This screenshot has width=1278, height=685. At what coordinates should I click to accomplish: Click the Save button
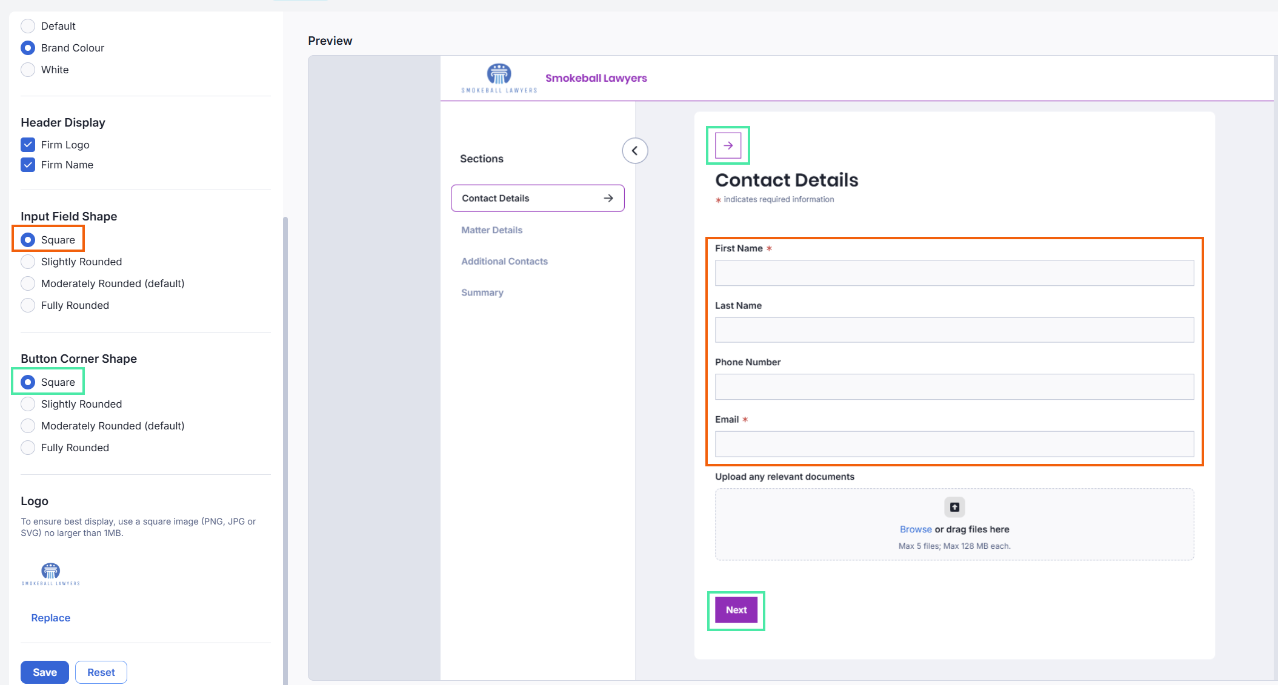tap(45, 672)
